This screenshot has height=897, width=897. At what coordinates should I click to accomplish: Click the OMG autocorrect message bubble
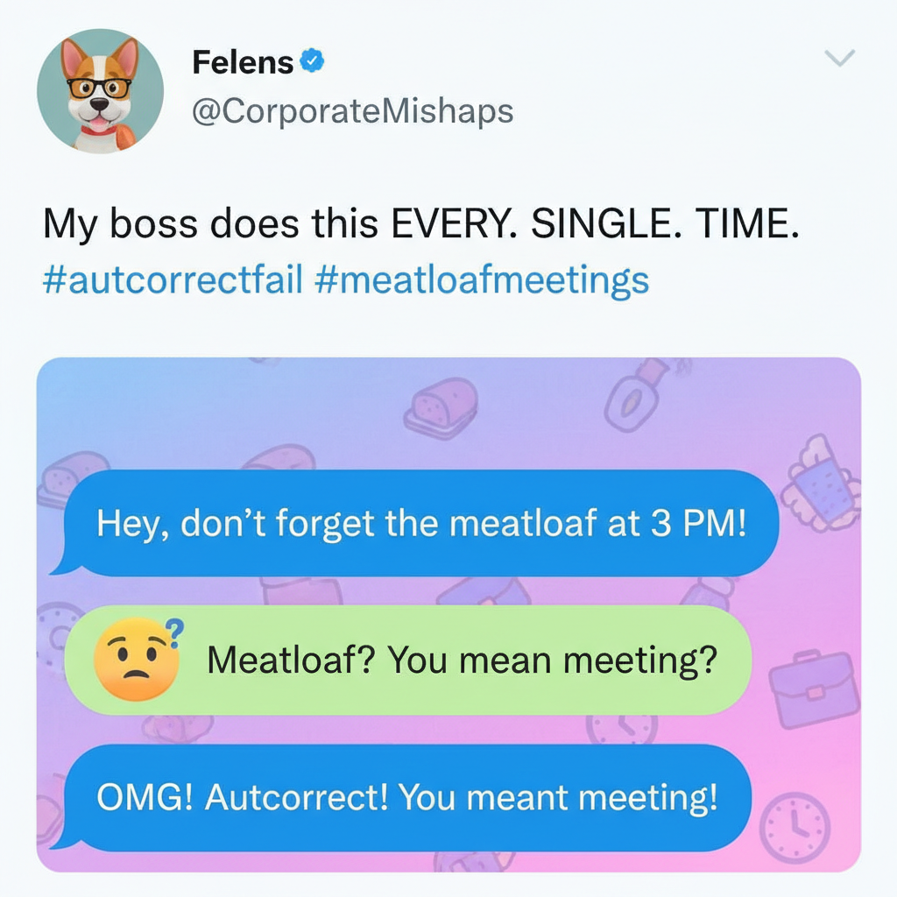(x=409, y=798)
